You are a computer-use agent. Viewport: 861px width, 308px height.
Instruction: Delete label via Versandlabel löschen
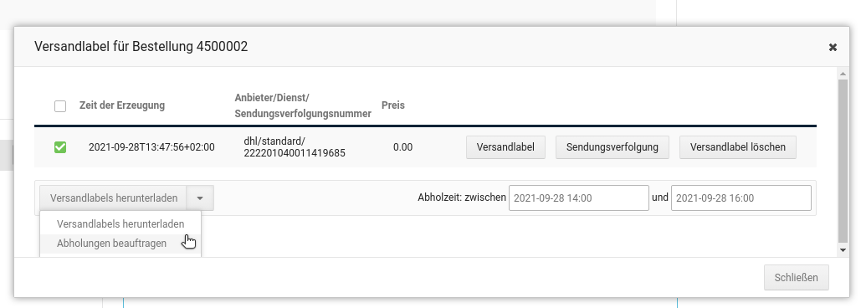click(x=737, y=147)
